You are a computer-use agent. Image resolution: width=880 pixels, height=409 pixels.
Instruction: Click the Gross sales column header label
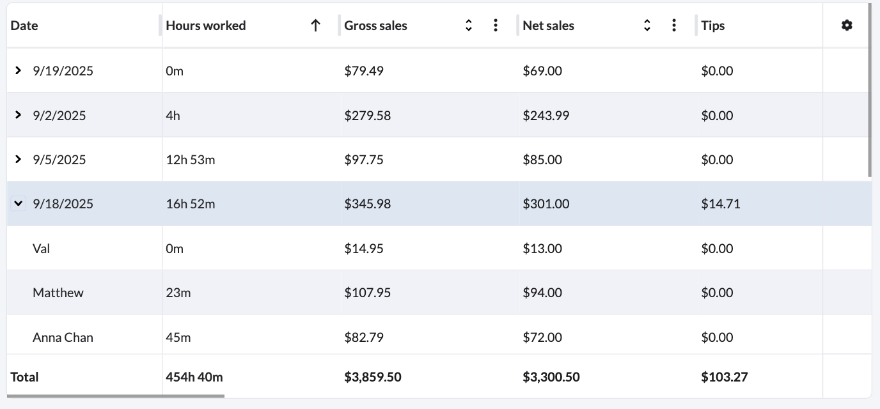(x=375, y=26)
